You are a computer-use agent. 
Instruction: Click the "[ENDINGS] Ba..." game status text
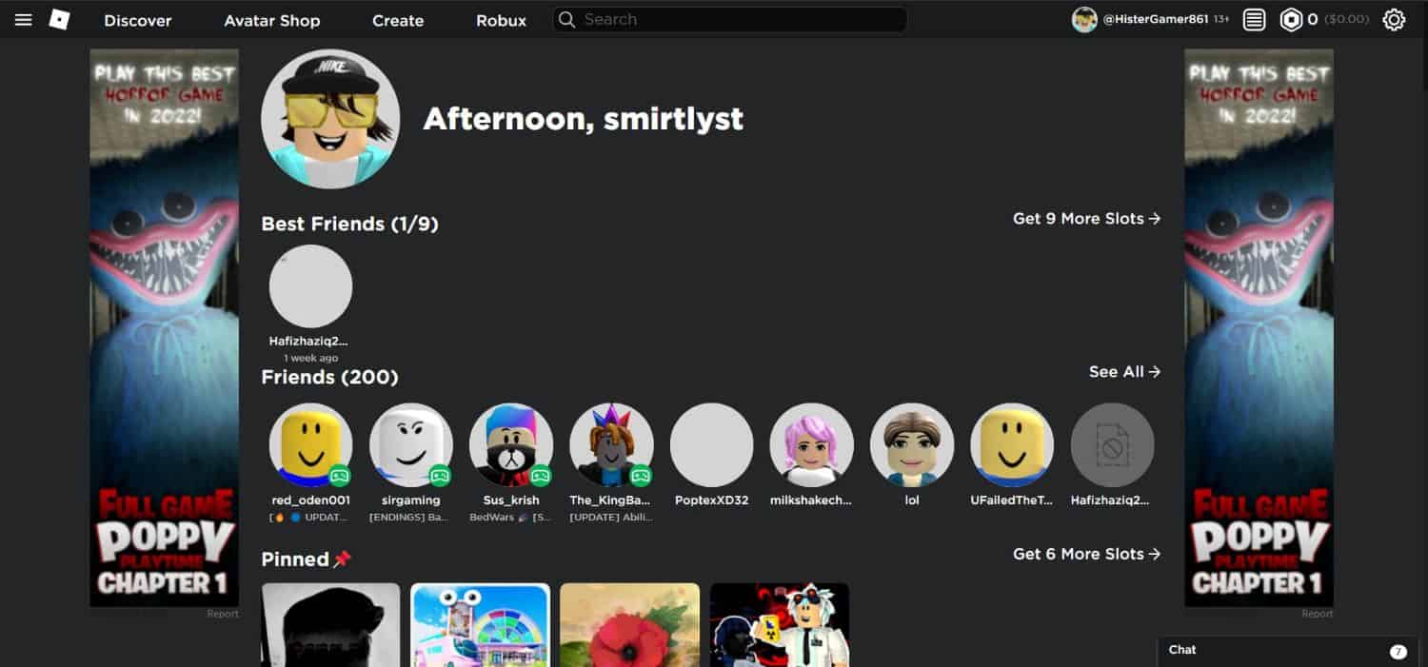(411, 518)
